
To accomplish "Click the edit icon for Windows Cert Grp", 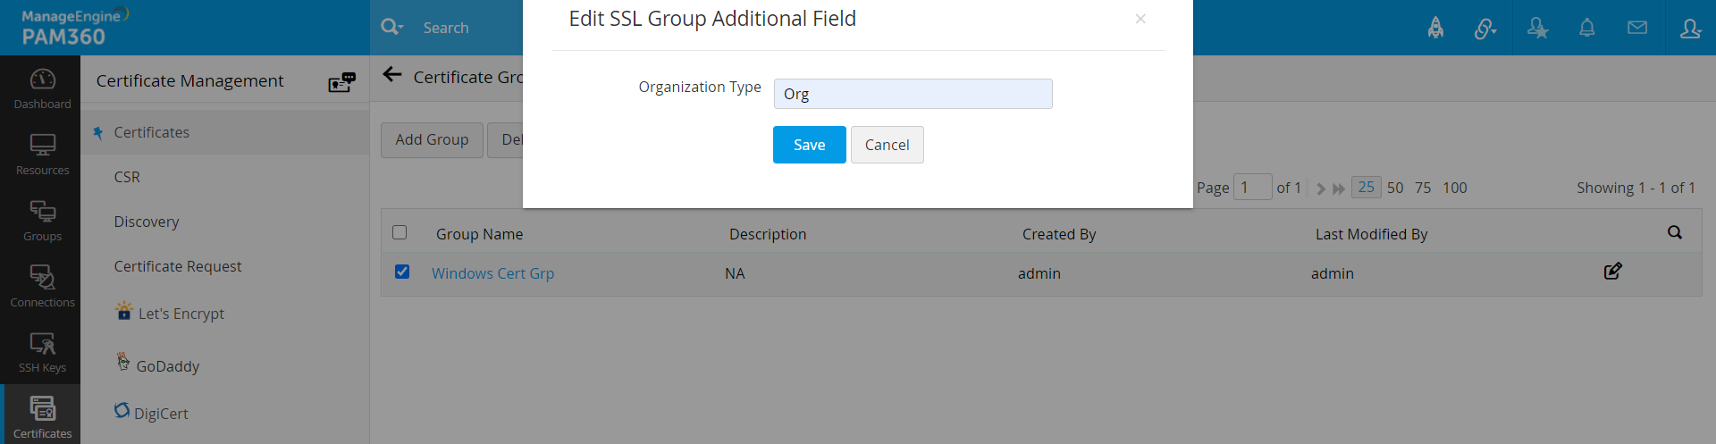I will click(1612, 272).
